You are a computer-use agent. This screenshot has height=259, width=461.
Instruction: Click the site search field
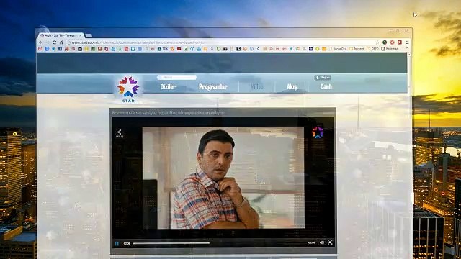[x=176, y=77]
